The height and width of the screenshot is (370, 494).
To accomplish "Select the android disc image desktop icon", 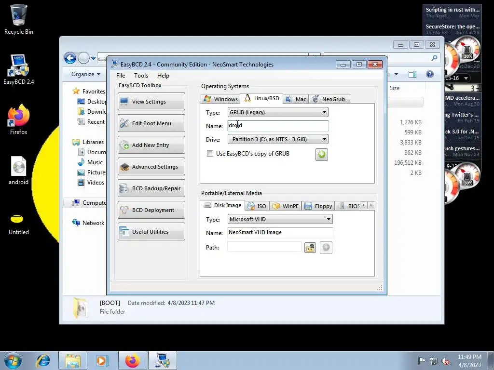I will 19,170.
